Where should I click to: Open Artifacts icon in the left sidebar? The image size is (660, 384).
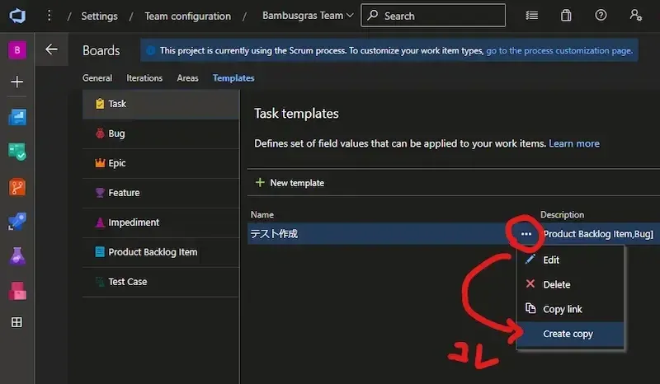tap(17, 290)
